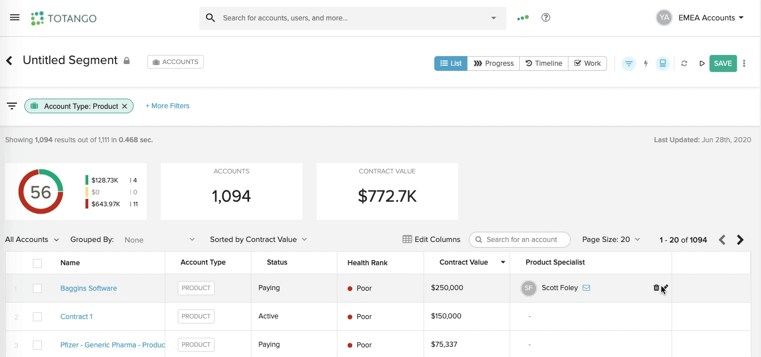The width and height of the screenshot is (761, 357).
Task: Select the checkbox for Contract 1
Action: (37, 316)
